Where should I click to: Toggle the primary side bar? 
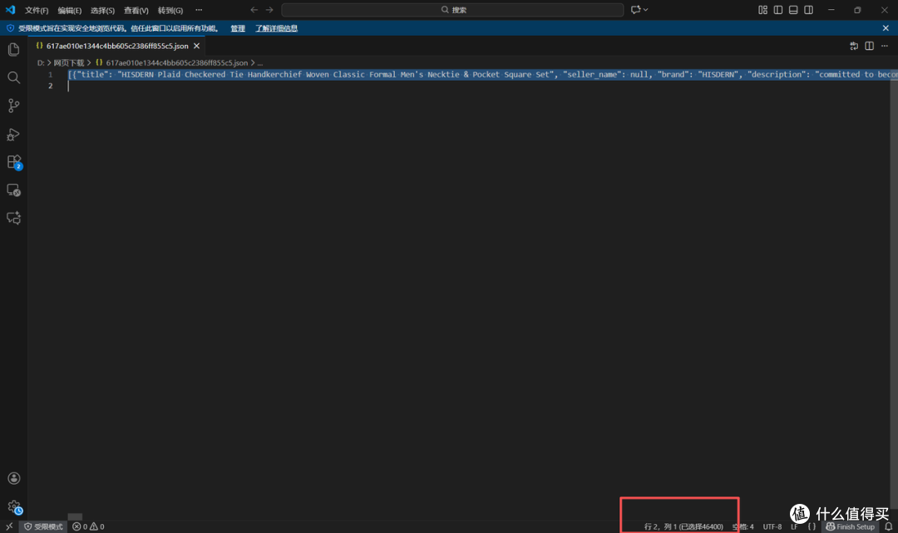pyautogui.click(x=777, y=10)
